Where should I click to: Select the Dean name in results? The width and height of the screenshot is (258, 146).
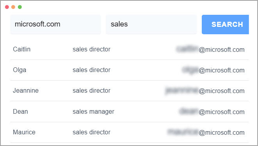(x=20, y=112)
